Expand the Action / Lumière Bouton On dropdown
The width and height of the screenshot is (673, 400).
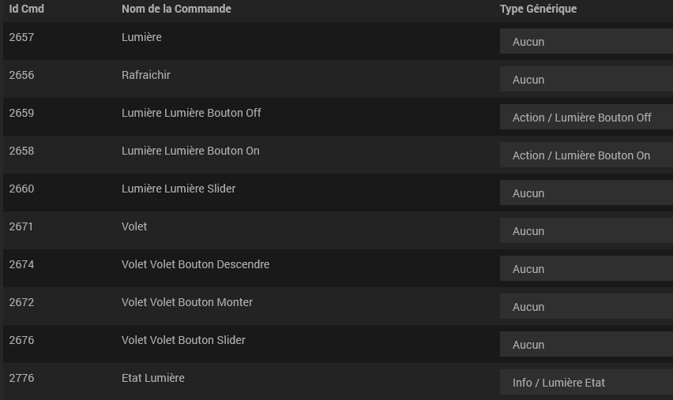[x=586, y=155]
